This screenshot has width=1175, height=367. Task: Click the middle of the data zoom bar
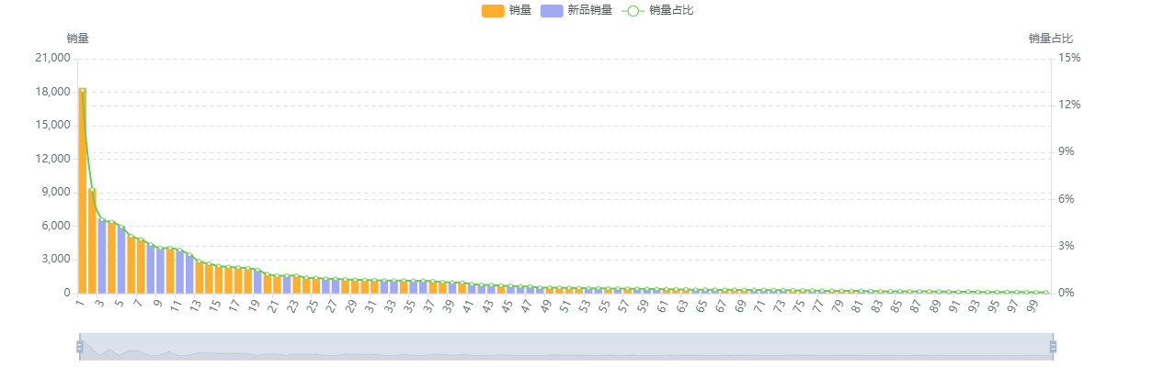(566, 346)
